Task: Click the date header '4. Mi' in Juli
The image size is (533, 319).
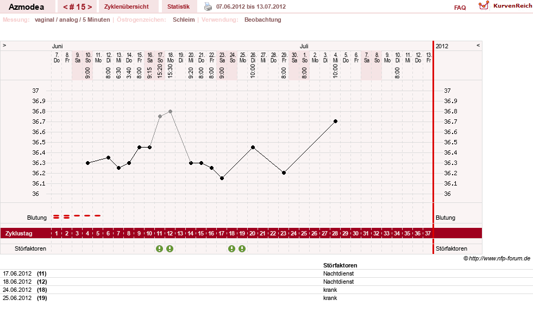Action: click(x=336, y=58)
